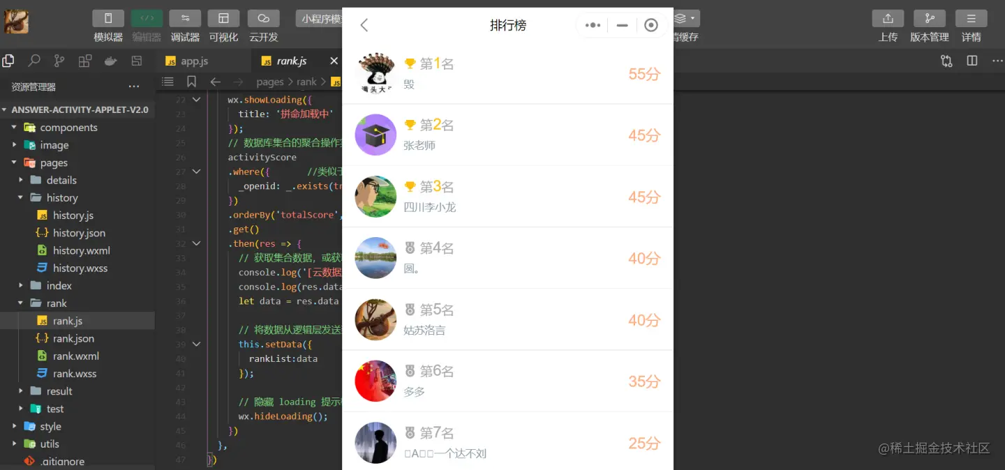This screenshot has height=470, width=1005.
Task: Open the search icon in the activity bar
Action: click(x=33, y=61)
